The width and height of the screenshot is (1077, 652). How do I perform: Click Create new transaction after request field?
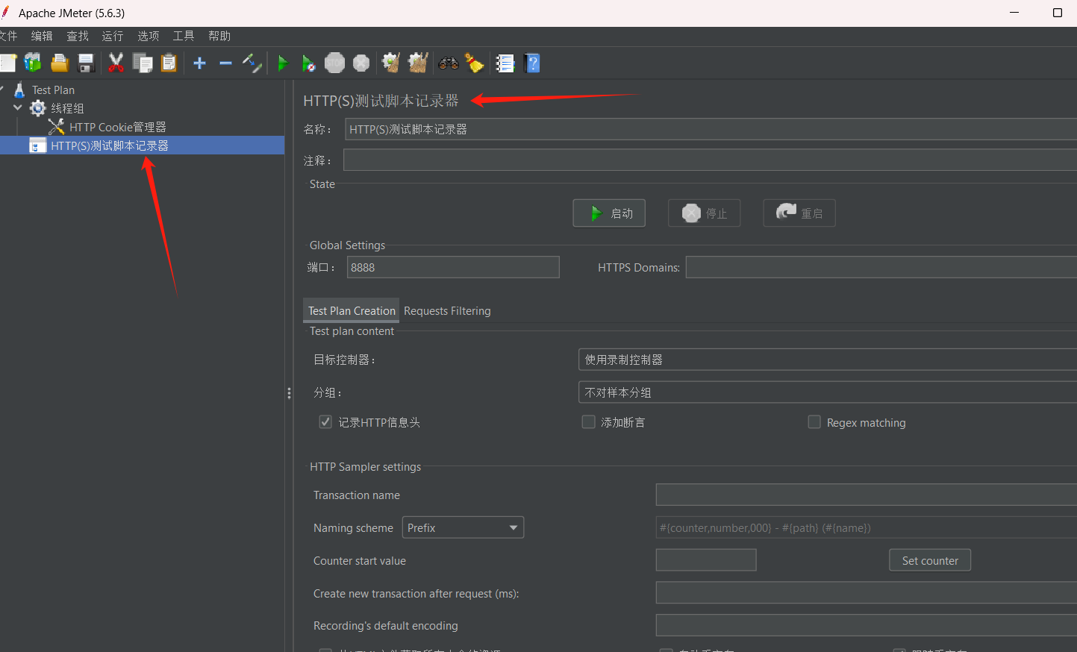(867, 593)
